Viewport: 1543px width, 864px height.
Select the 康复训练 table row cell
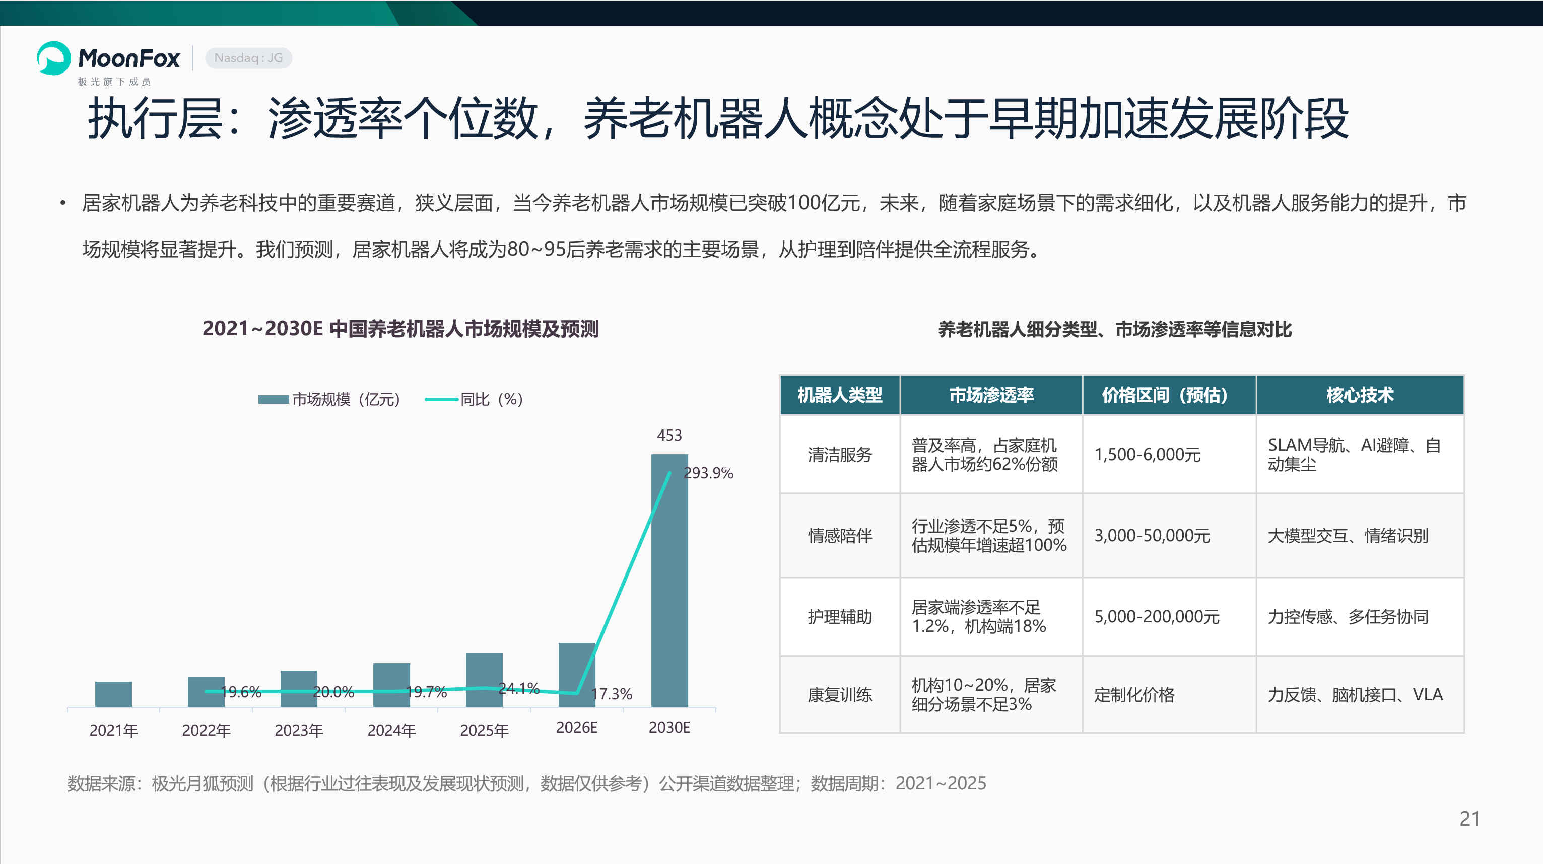click(x=840, y=694)
